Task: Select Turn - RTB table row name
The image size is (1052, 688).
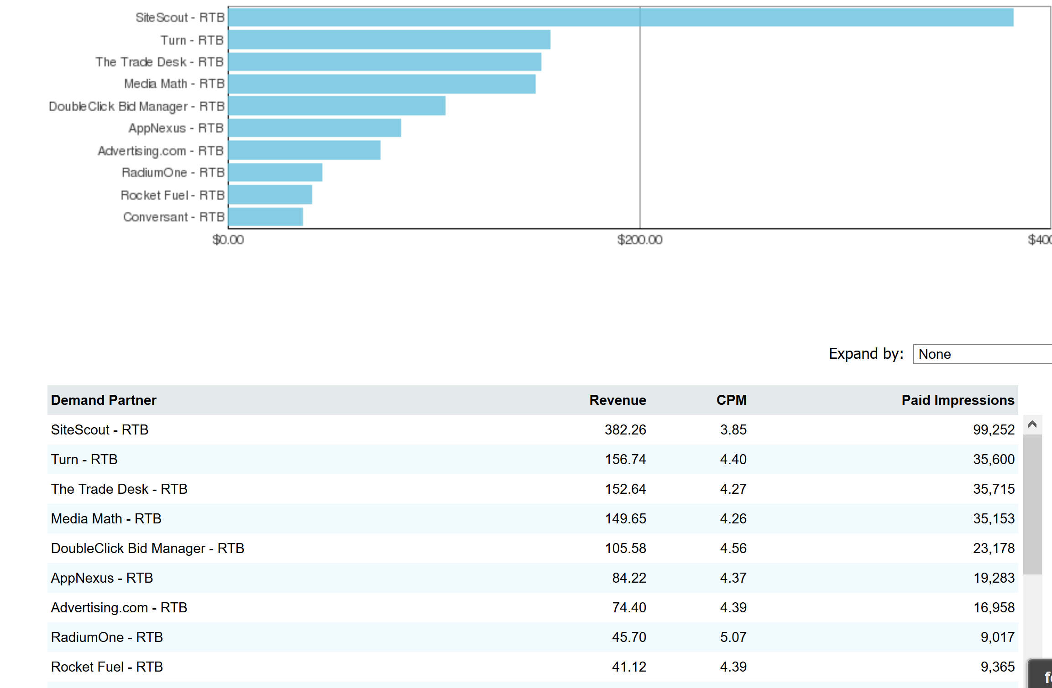Action: point(84,459)
